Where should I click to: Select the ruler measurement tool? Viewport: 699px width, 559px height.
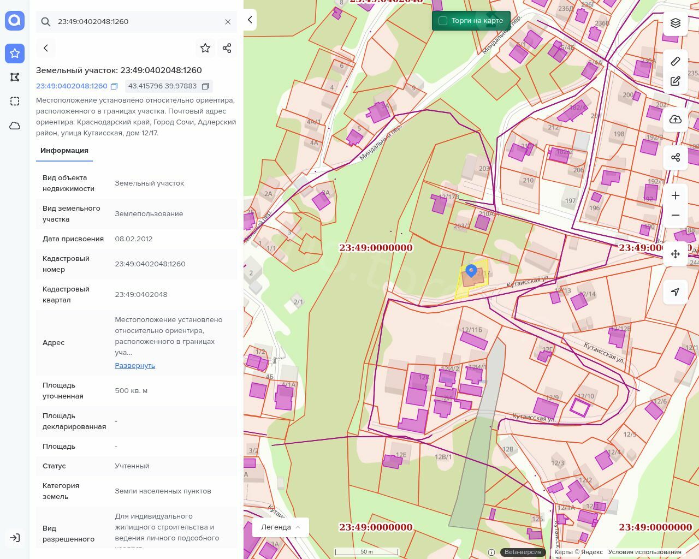pos(676,61)
